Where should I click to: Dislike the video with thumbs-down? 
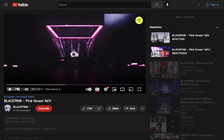[99, 108]
